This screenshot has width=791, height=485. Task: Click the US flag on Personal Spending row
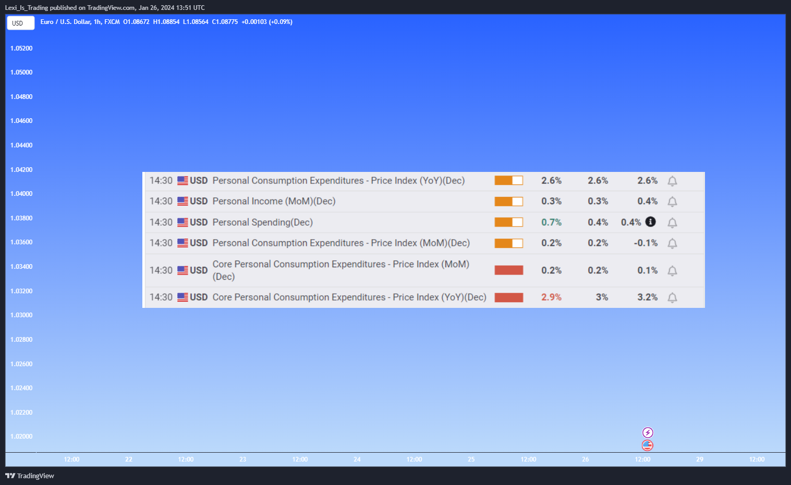(x=182, y=222)
